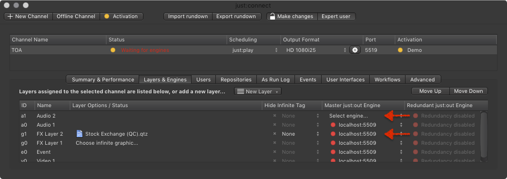Click the red status dot for Audio 1 engine
Screen dimensions: 507x179
(333, 125)
